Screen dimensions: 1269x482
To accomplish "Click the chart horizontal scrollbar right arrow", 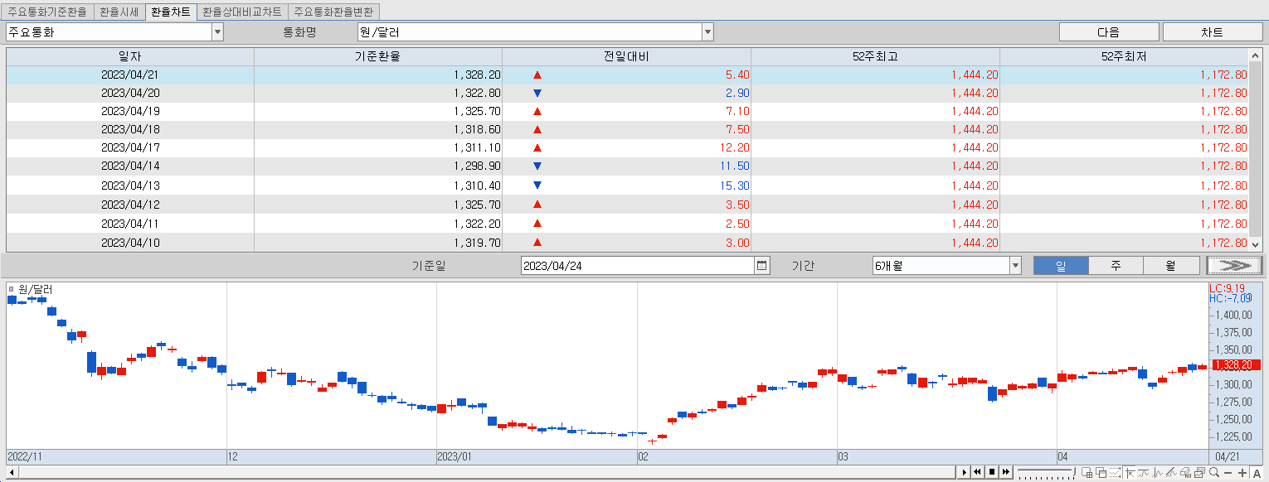I will coord(964,472).
